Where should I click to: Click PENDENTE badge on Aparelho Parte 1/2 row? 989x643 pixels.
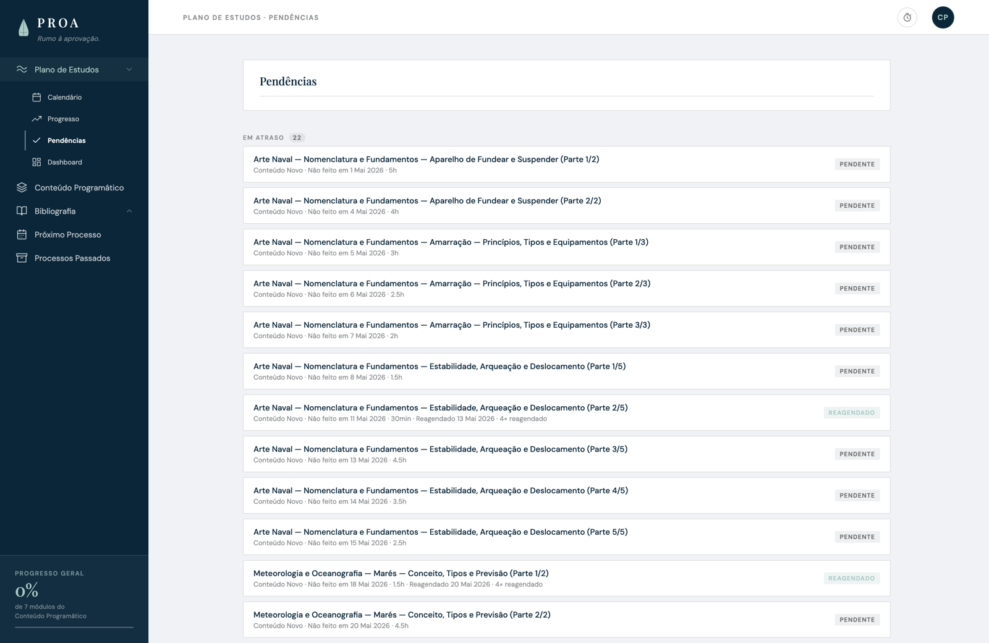coord(857,164)
